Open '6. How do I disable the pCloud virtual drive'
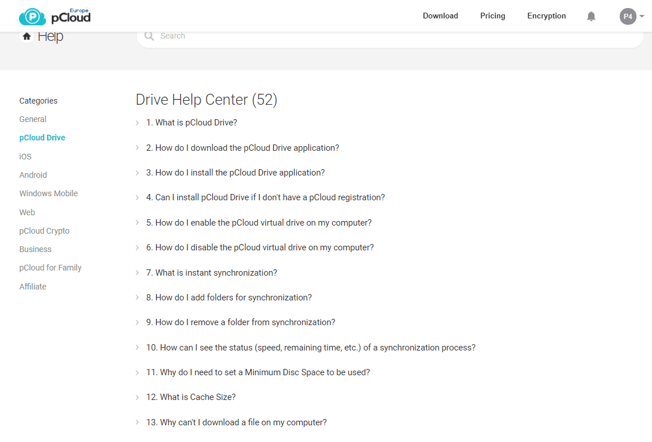 [260, 247]
